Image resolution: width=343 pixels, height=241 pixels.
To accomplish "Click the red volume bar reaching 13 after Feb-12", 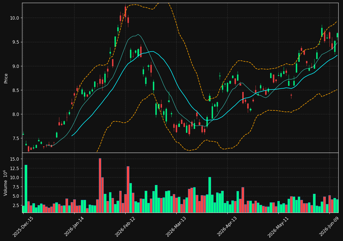I will (128, 189).
